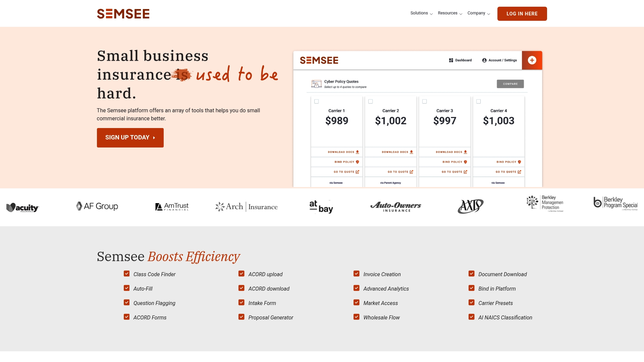The image size is (644, 362).
Task: Click the 'Proposal Generator' text
Action: tap(271, 318)
